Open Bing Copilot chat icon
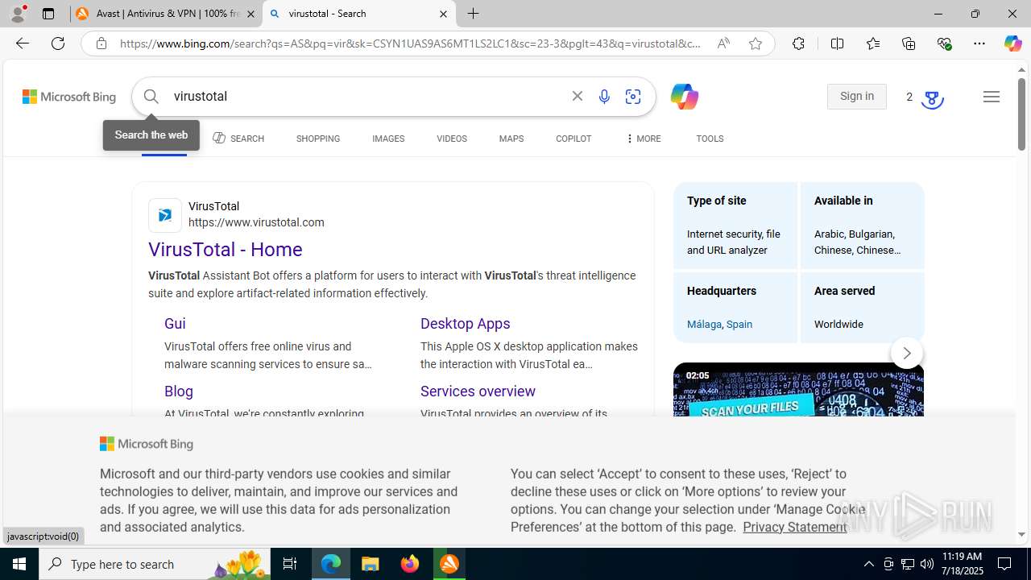This screenshot has width=1031, height=580. (684, 97)
